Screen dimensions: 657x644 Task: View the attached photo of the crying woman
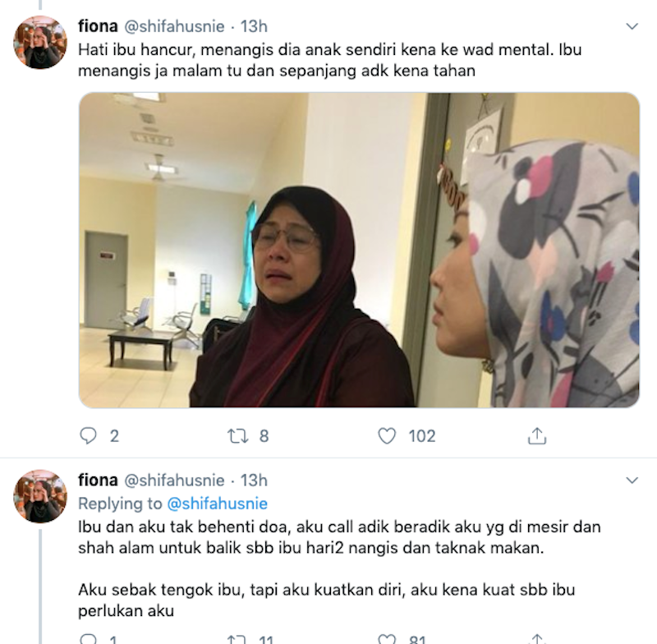359,251
